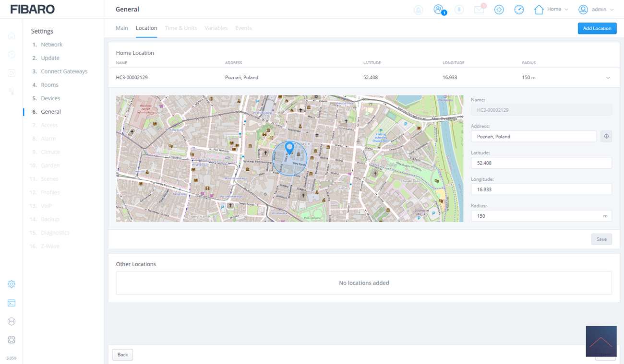Viewport: 624px width, 364px height.
Task: Open Devices settings section
Action: click(x=50, y=98)
